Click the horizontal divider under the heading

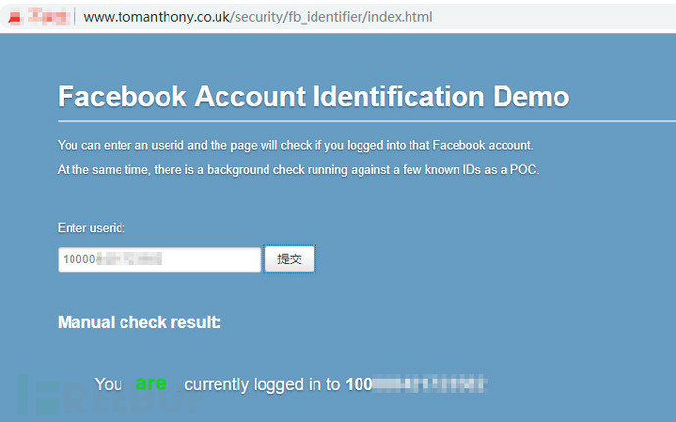tap(366, 121)
